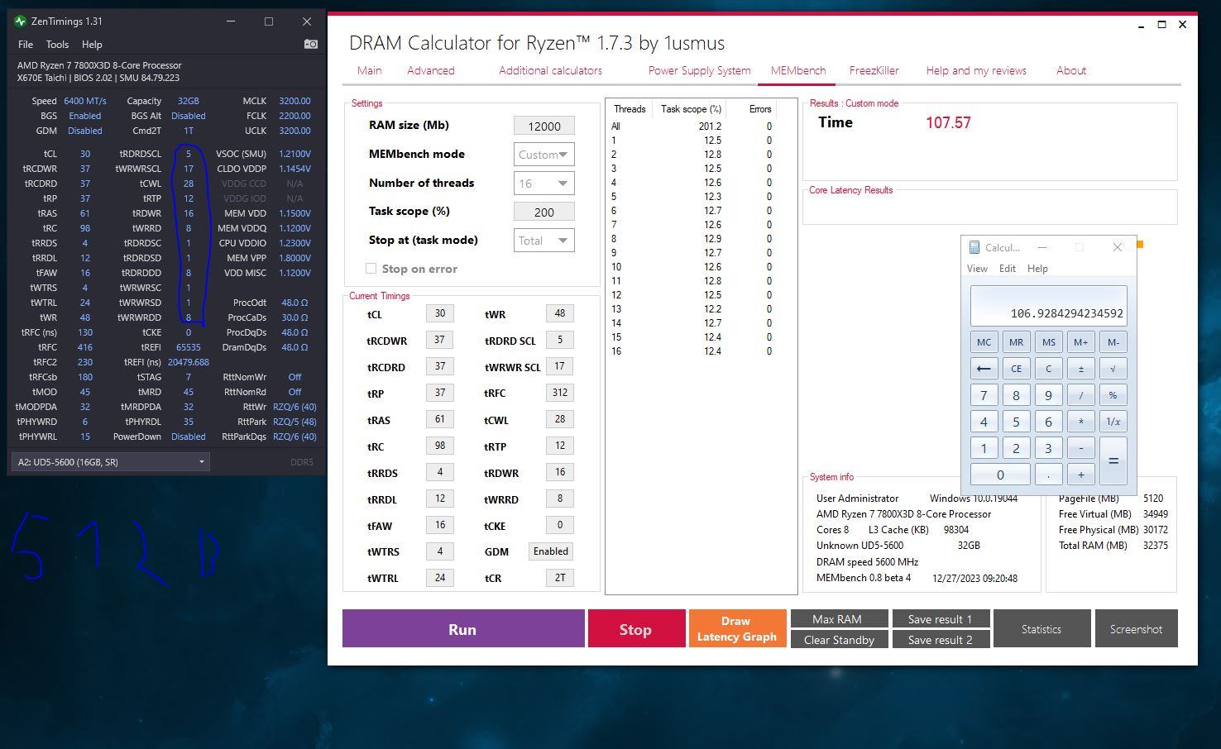This screenshot has height=749, width=1221.
Task: Click the Calculator MR memory recall key
Action: click(x=1016, y=342)
